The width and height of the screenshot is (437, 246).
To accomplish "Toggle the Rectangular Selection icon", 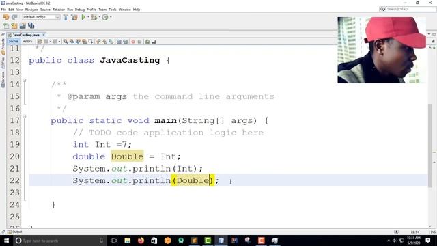I will pyautogui.click(x=91, y=42).
